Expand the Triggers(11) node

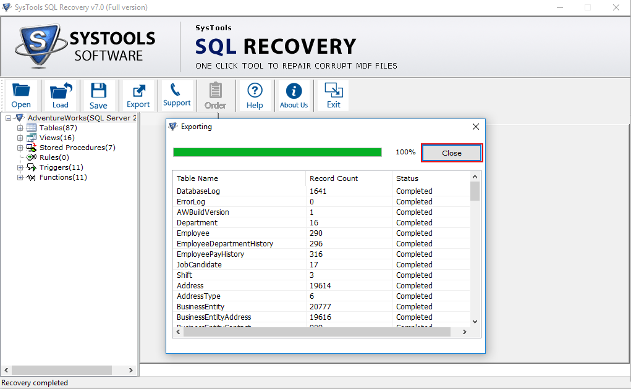tap(20, 167)
